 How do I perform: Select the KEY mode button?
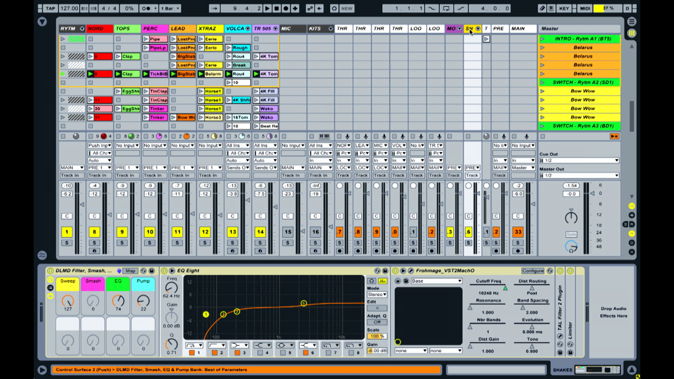(564, 8)
